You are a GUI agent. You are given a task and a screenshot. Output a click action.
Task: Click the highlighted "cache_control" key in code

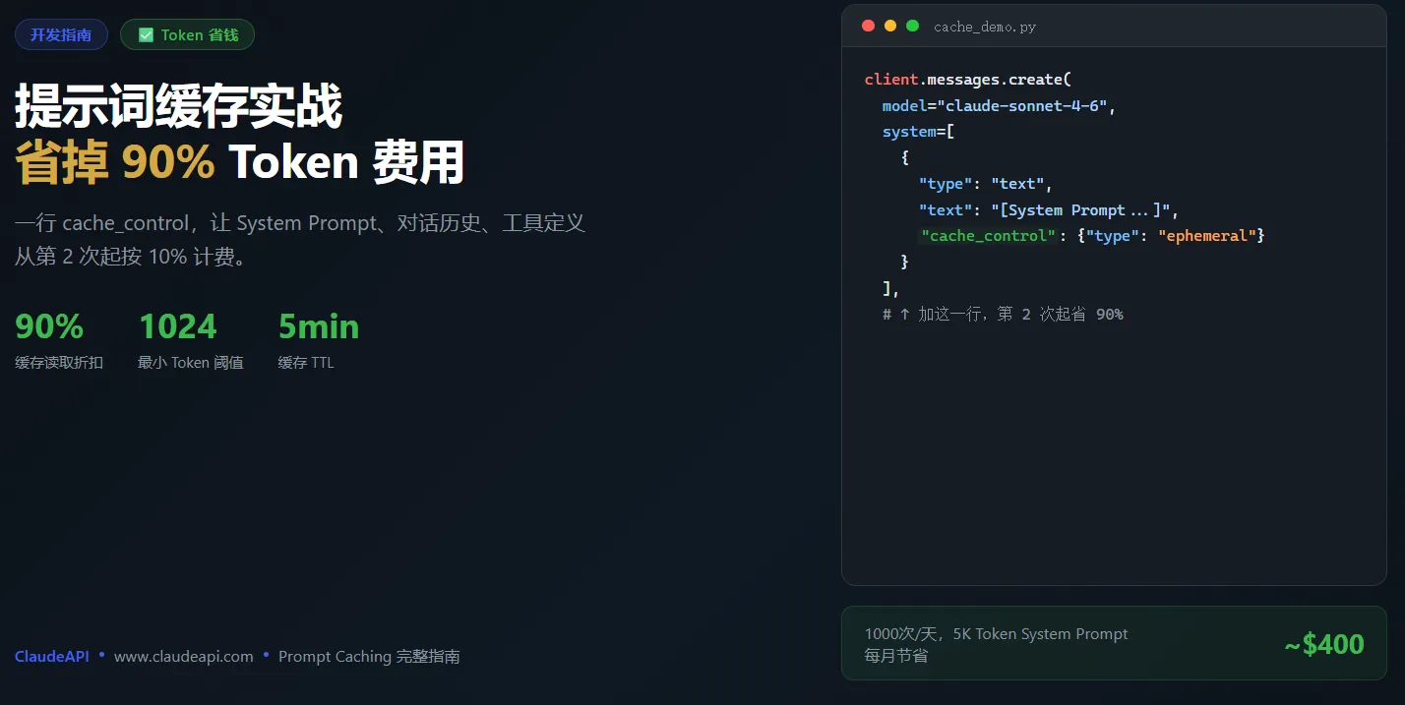[x=988, y=236]
